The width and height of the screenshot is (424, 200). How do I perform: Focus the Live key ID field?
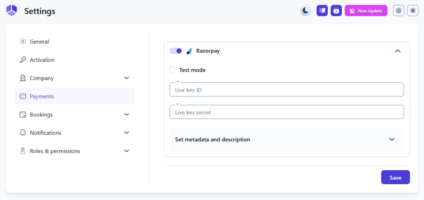[287, 90]
